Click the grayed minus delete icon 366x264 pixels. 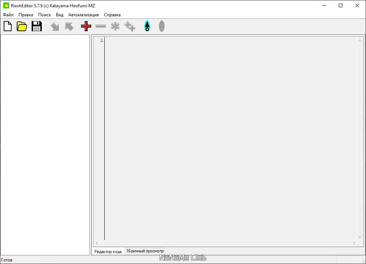pos(101,26)
